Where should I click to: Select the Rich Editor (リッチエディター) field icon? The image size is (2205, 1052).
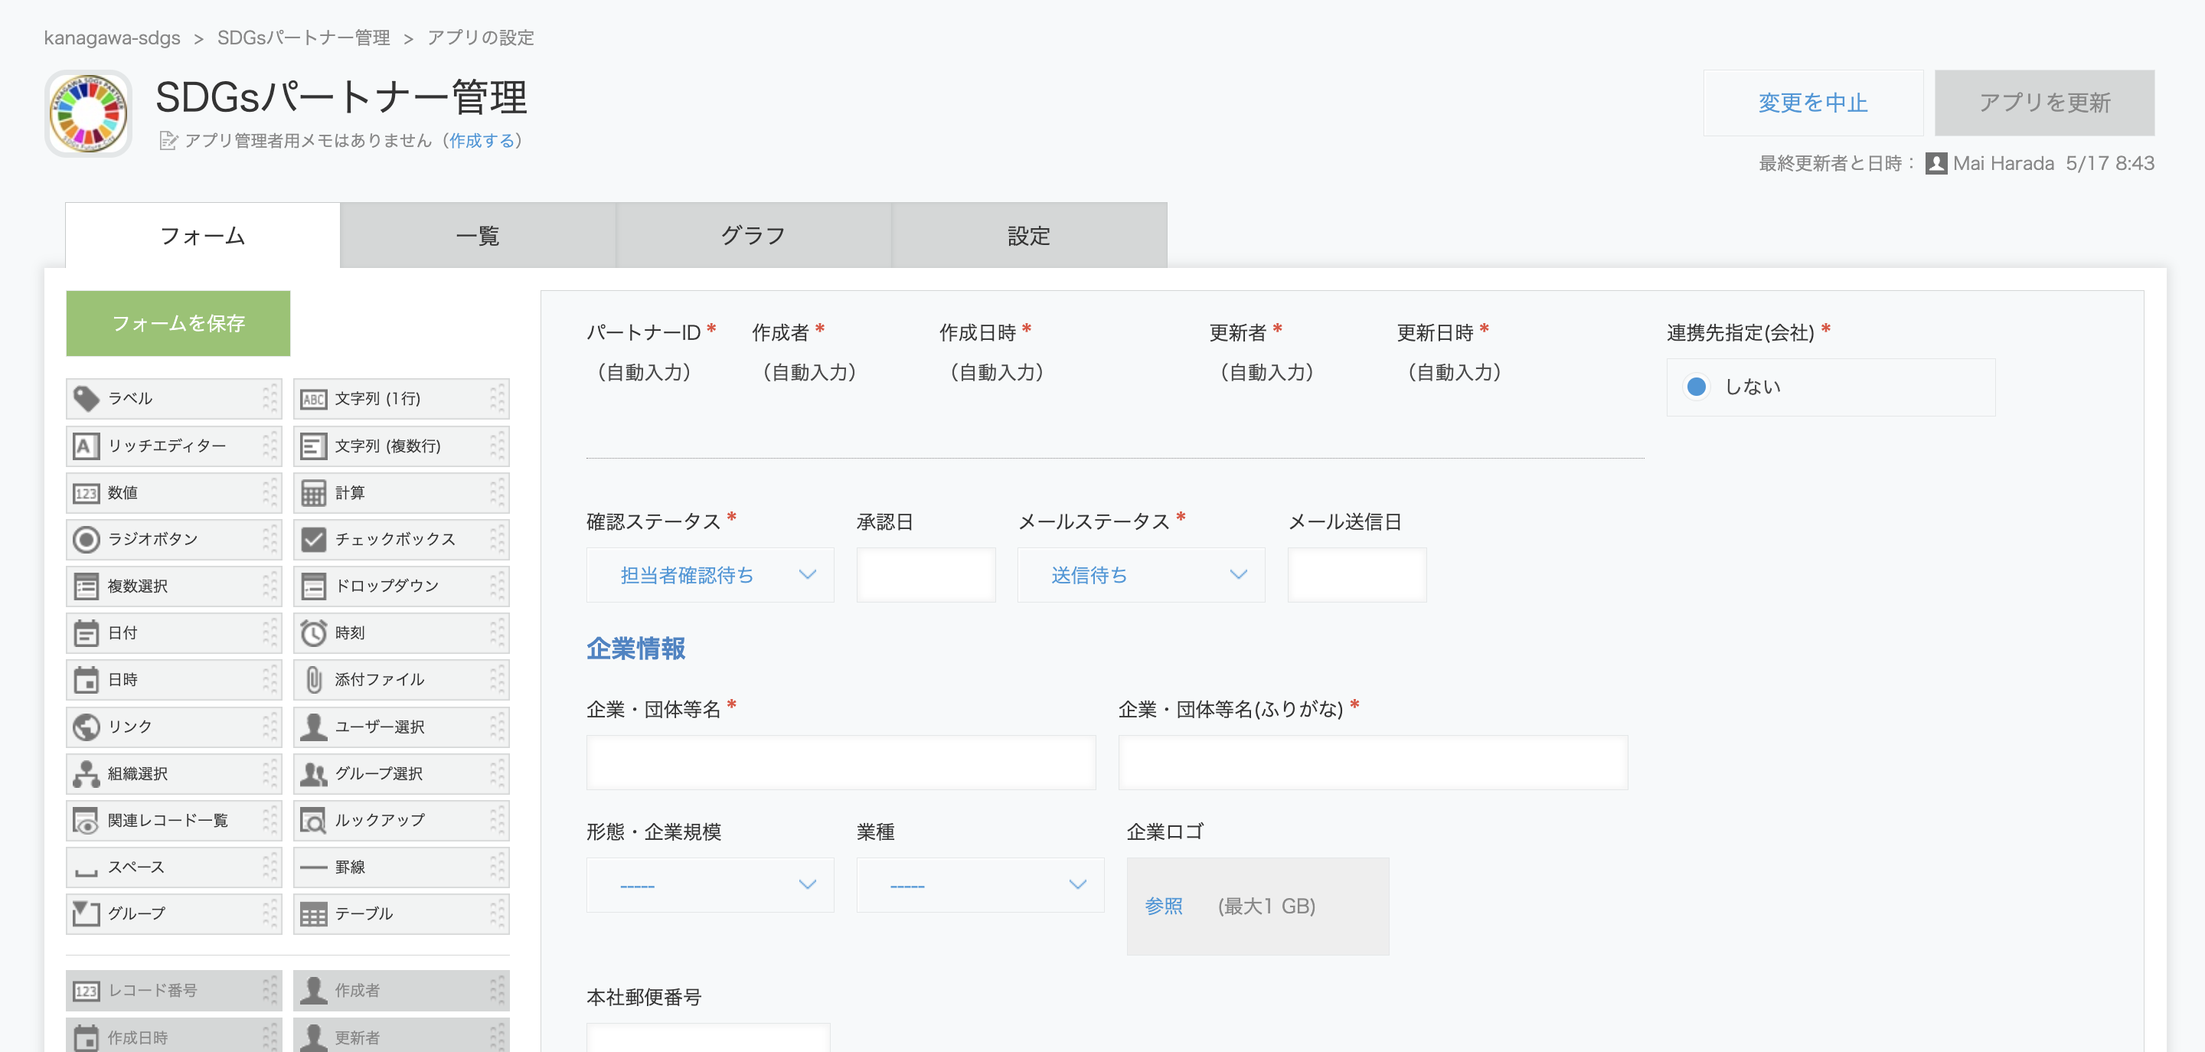pyautogui.click(x=84, y=446)
